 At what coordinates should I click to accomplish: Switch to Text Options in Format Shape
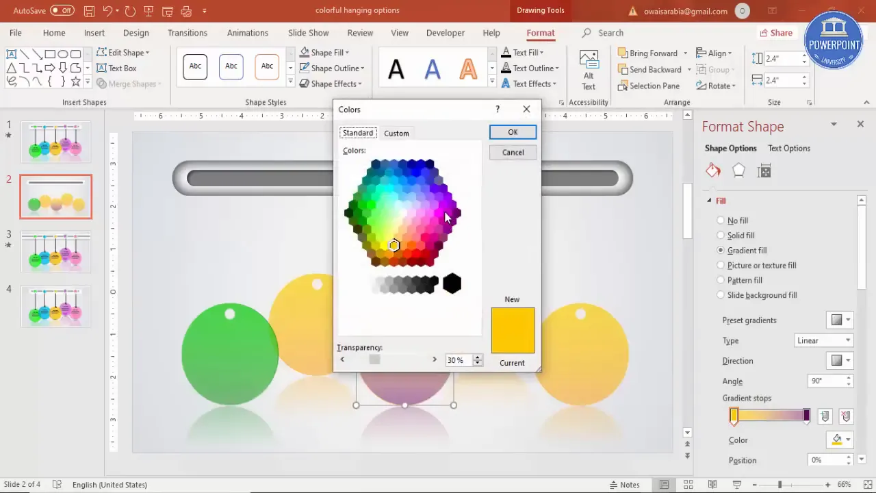(788, 148)
